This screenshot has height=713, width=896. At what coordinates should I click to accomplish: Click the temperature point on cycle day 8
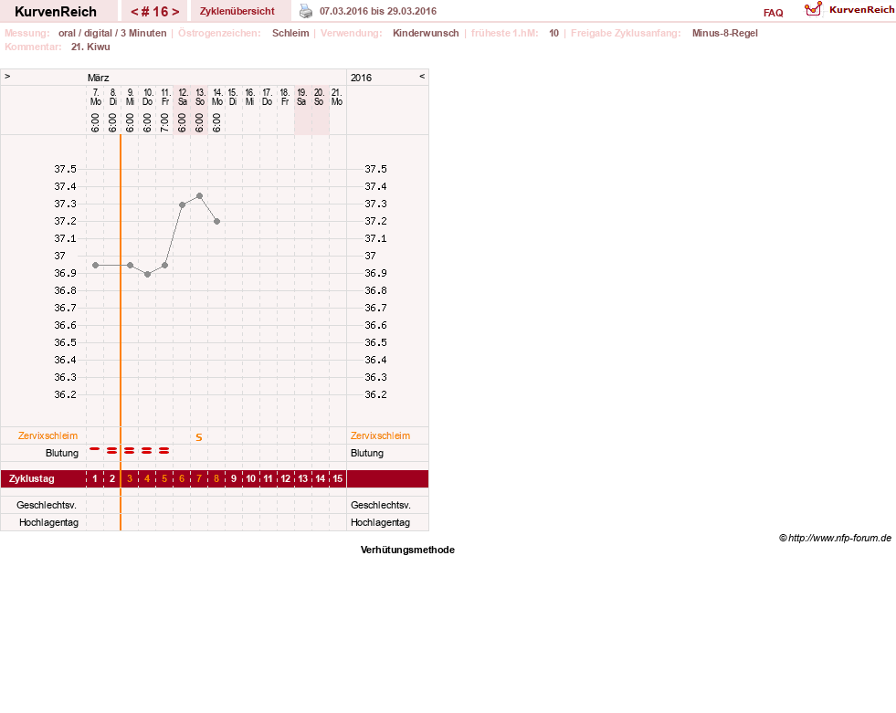coord(216,222)
